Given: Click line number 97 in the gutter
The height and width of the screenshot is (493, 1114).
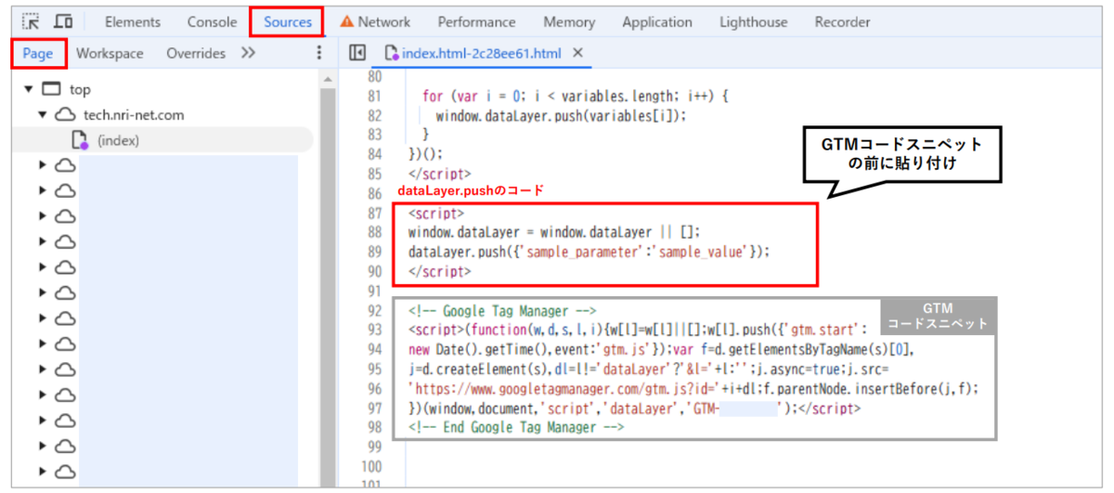Looking at the screenshot, I should [x=375, y=407].
